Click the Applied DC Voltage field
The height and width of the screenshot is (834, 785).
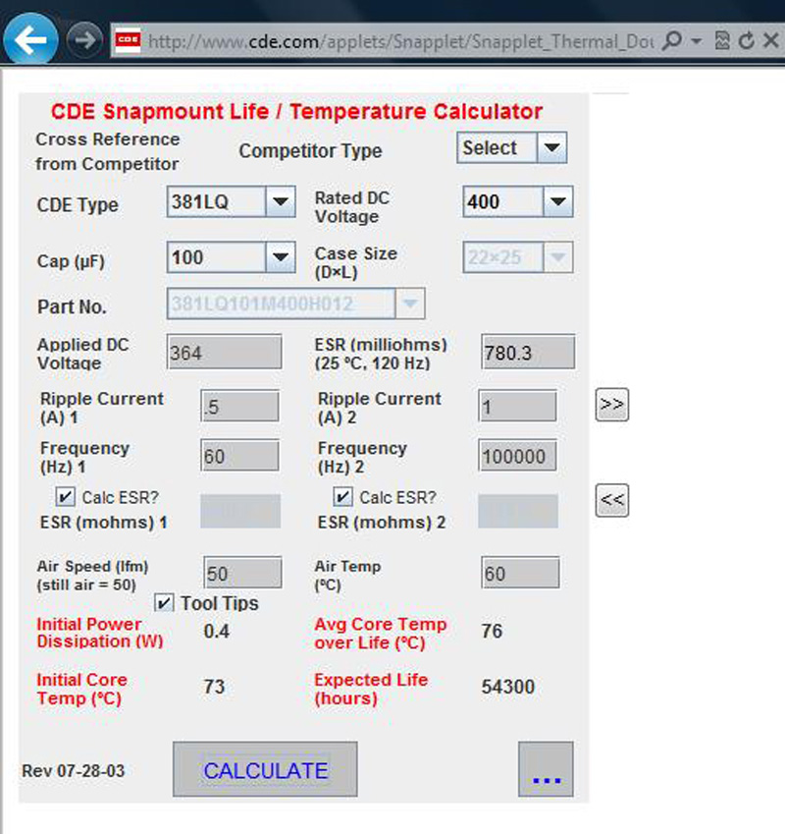(224, 352)
